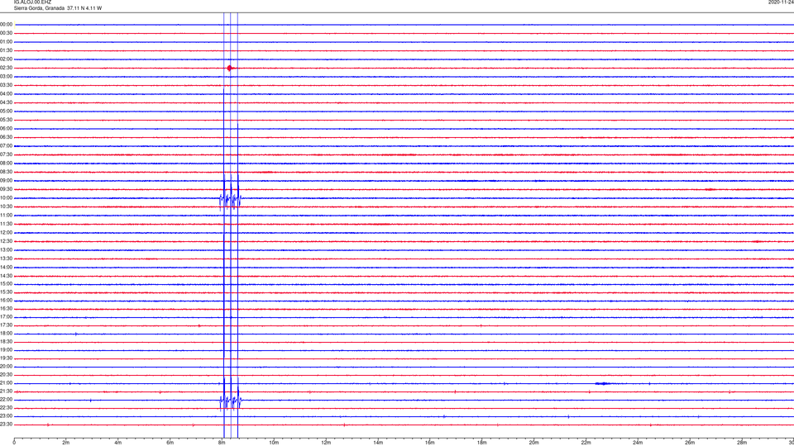Select the 07:00 trace time label
This screenshot has width=794, height=446.
point(6,145)
